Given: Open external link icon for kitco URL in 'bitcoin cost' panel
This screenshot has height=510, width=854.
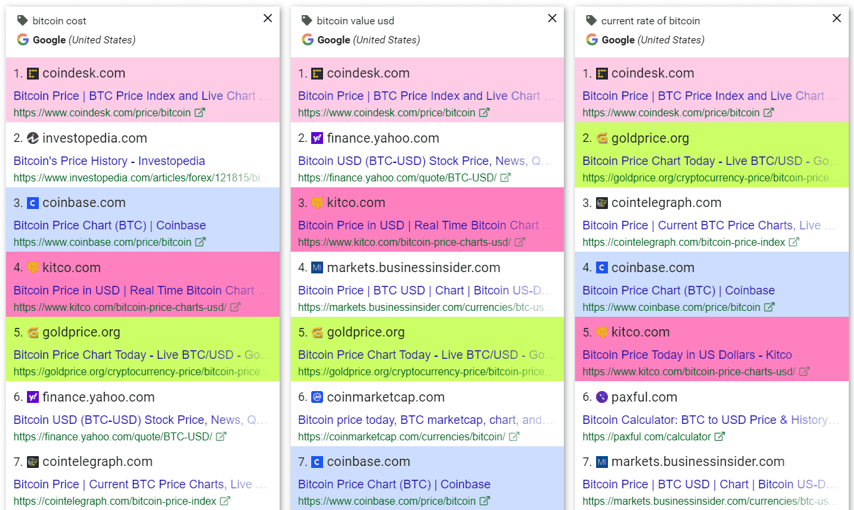Looking at the screenshot, I should 236,307.
